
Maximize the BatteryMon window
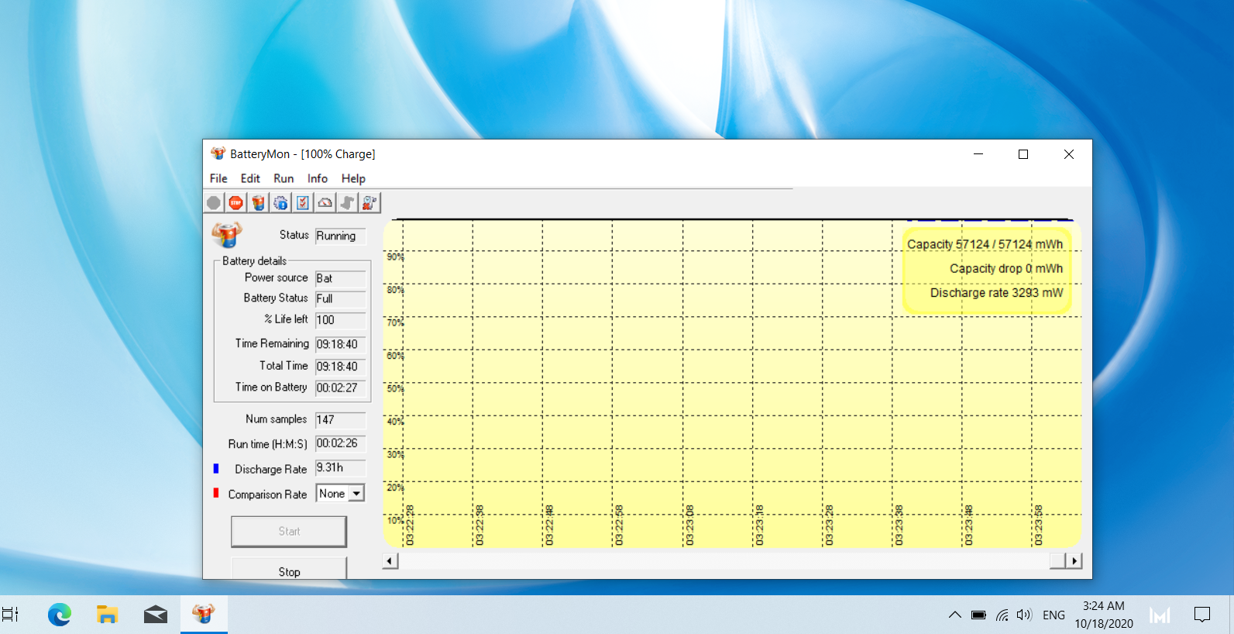pos(1023,154)
